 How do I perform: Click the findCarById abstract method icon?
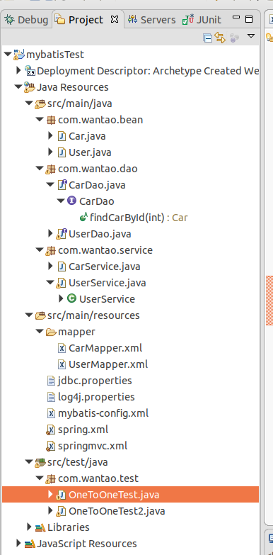click(83, 217)
